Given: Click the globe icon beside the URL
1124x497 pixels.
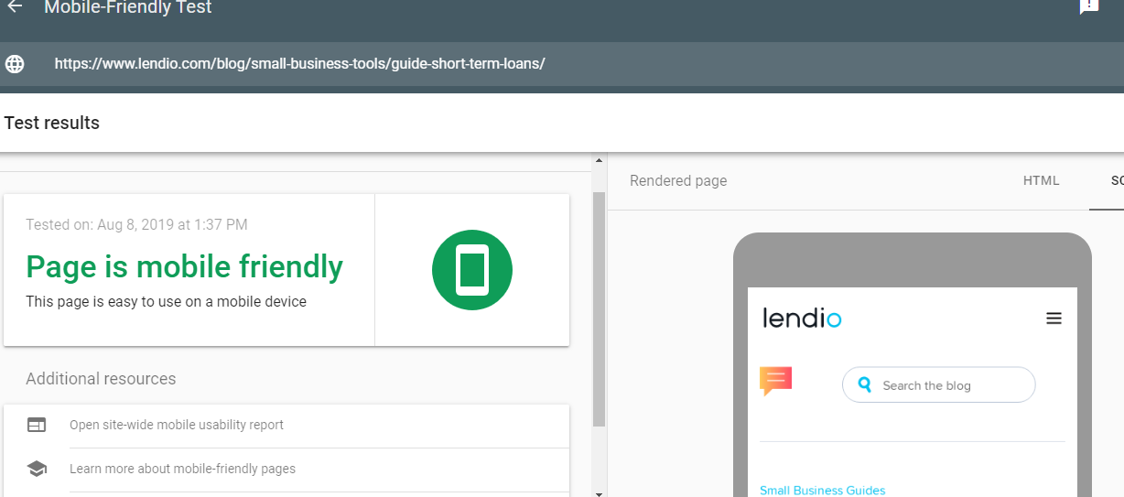Looking at the screenshot, I should 15,64.
